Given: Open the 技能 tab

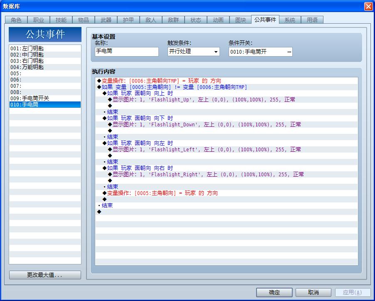Looking at the screenshot, I should point(61,20).
